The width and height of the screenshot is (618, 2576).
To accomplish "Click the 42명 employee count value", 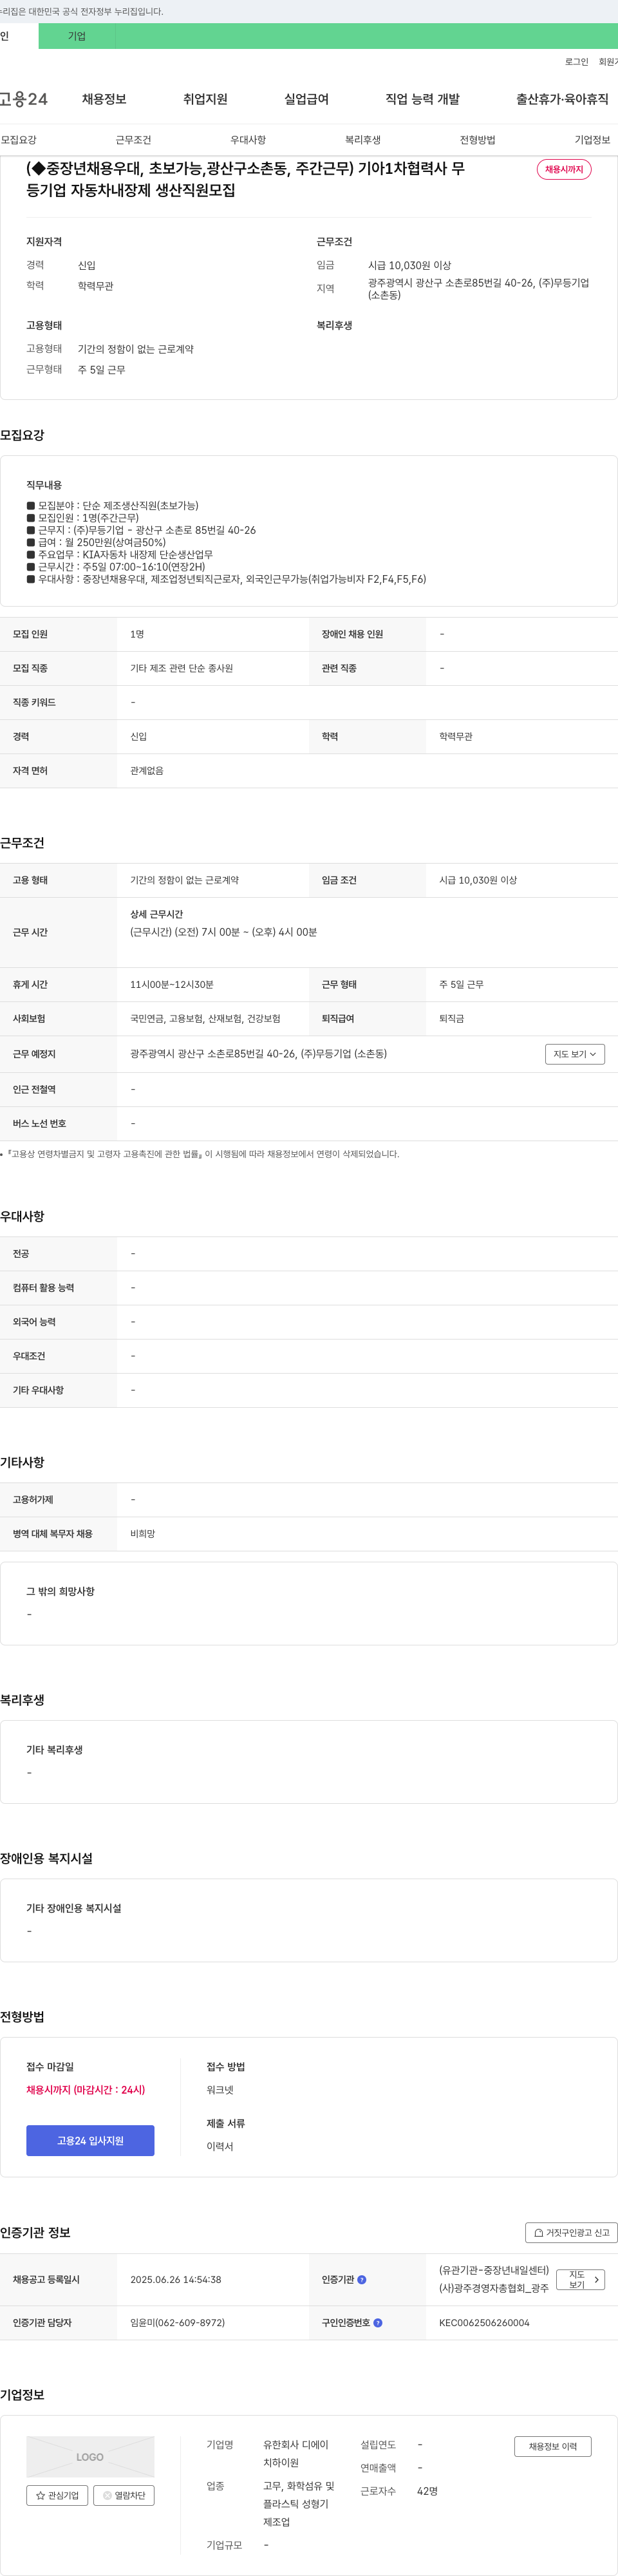I will point(427,2491).
